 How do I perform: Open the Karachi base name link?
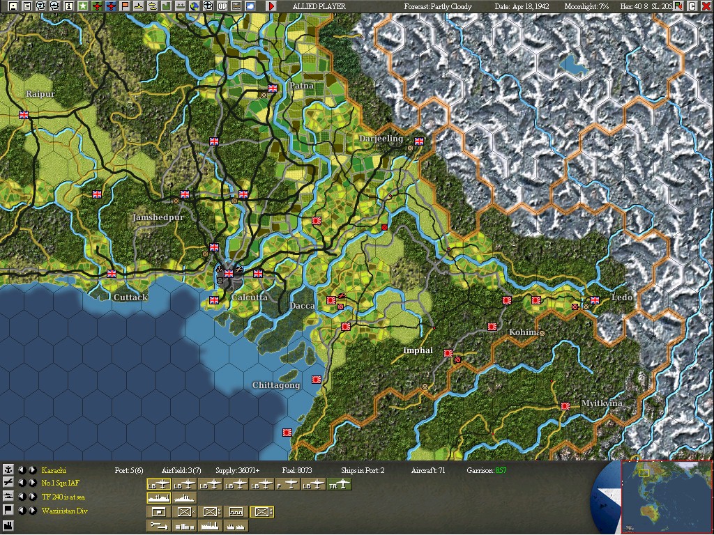[x=54, y=470]
